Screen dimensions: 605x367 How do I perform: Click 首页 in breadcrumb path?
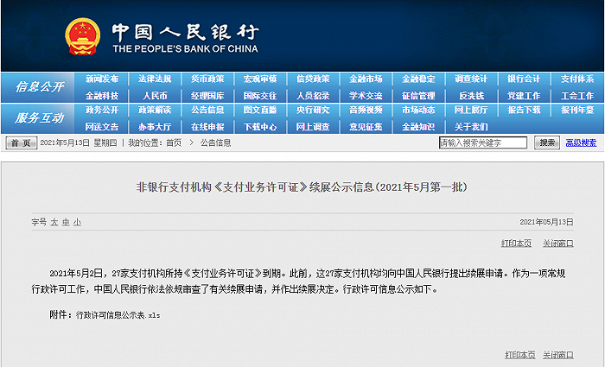point(174,143)
